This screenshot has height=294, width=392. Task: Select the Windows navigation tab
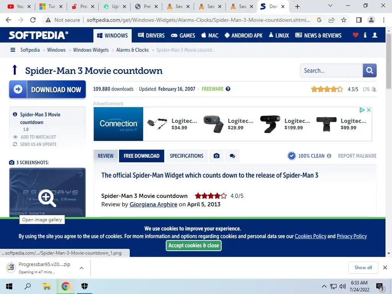[113, 36]
